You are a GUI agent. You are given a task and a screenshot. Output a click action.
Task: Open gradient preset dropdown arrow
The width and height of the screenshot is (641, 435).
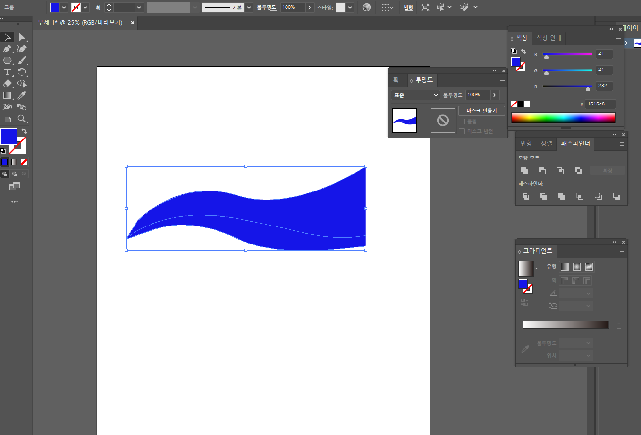click(x=537, y=268)
